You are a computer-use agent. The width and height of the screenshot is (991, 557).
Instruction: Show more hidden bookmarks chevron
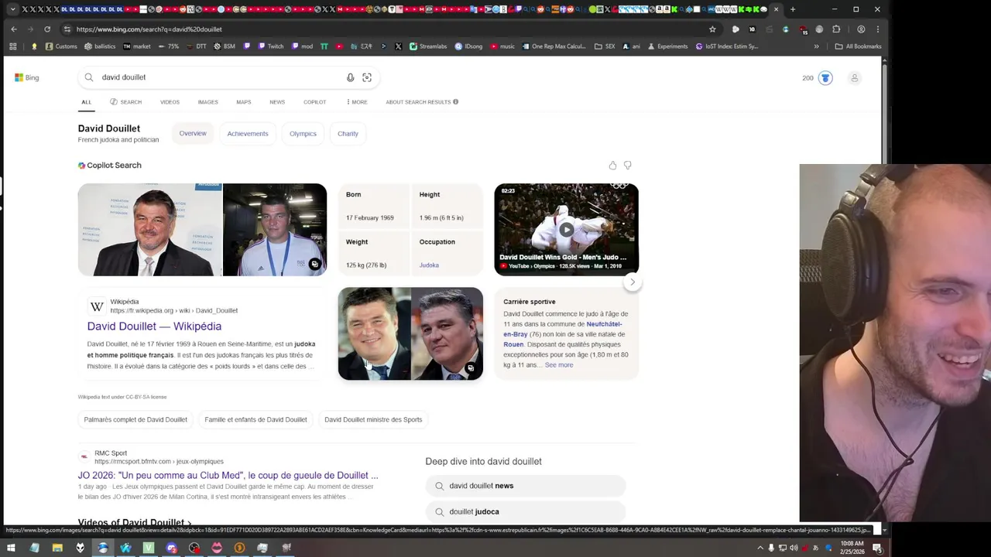tap(816, 46)
